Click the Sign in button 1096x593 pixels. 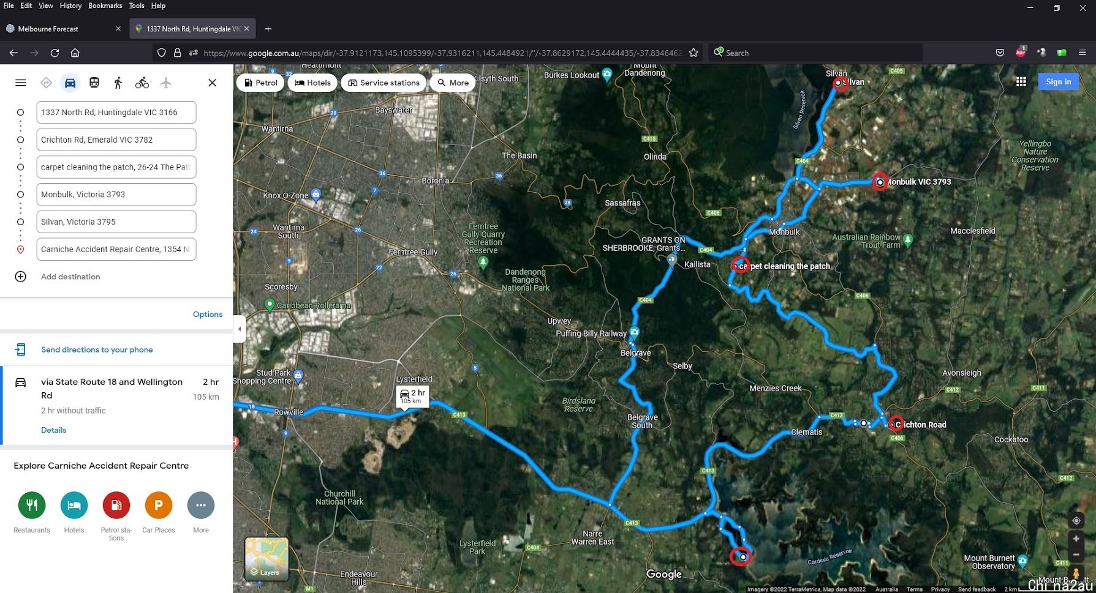tap(1059, 81)
